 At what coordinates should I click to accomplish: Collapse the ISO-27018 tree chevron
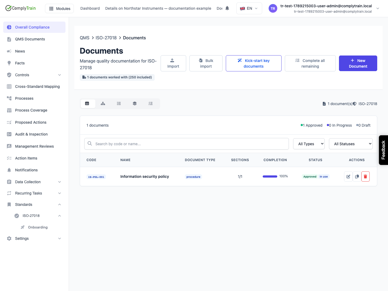[x=60, y=216]
